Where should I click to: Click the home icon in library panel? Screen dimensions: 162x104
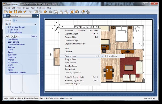tap(5, 16)
